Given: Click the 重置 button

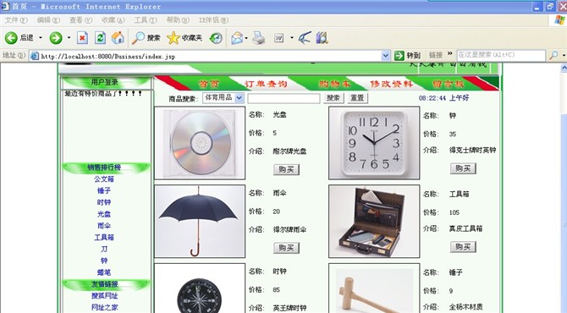Looking at the screenshot, I should [358, 98].
